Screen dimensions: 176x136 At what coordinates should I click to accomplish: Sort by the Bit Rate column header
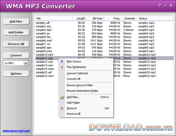click(95, 18)
